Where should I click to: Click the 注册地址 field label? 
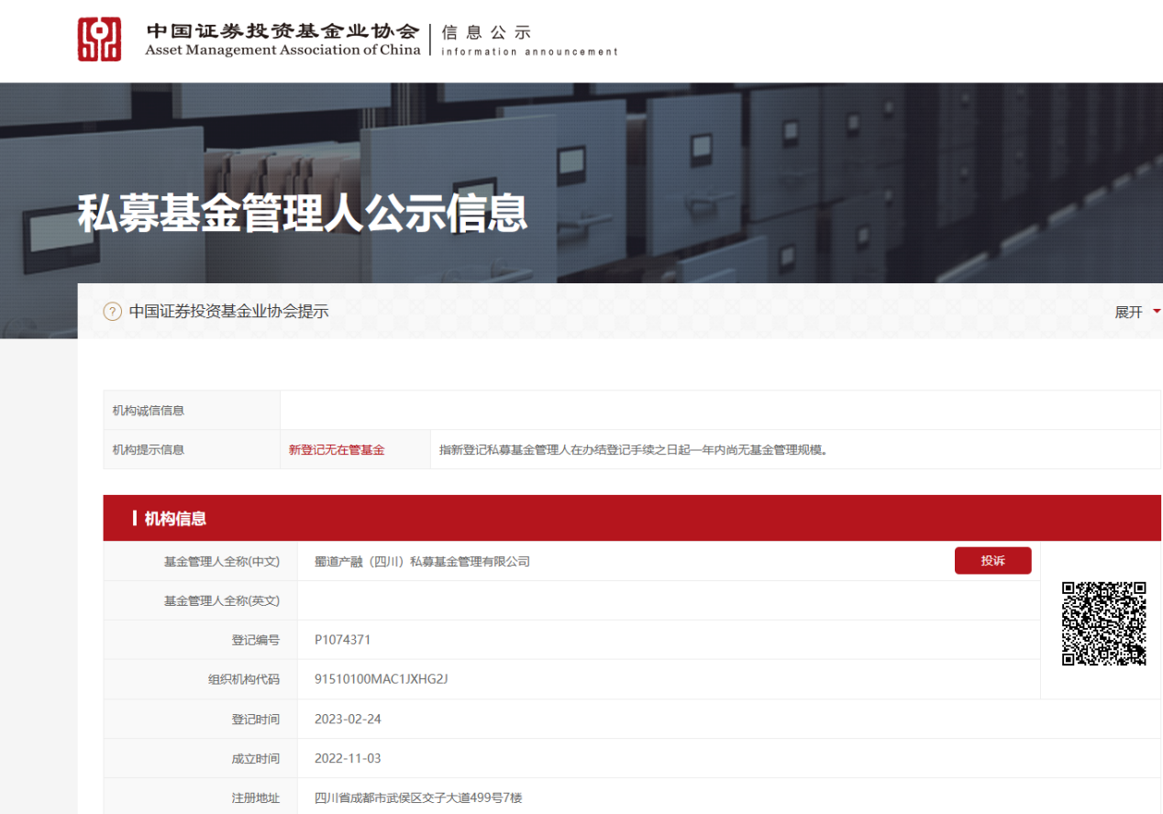click(x=256, y=798)
